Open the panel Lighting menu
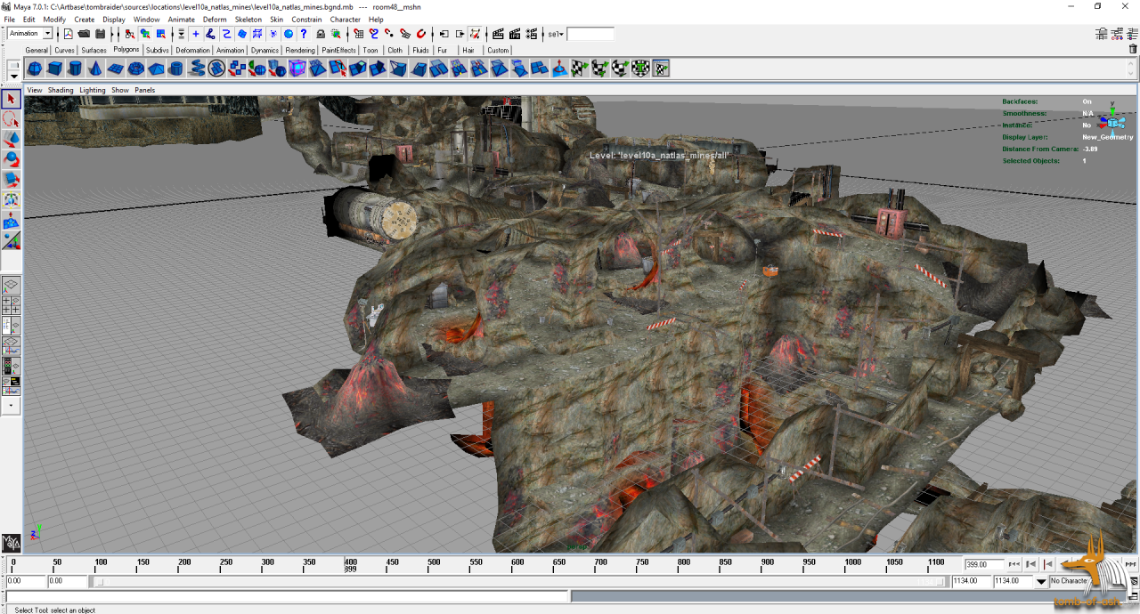The height and width of the screenshot is (614, 1140). [93, 90]
